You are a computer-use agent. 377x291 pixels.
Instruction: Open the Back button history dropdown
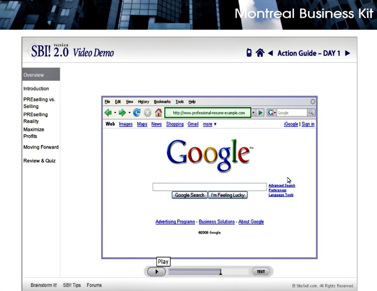pos(115,113)
